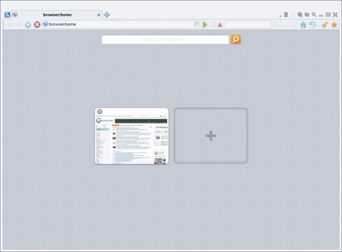This screenshot has width=342, height=252.
Task: Expand the history dropdown arrow
Action: click(x=318, y=26)
